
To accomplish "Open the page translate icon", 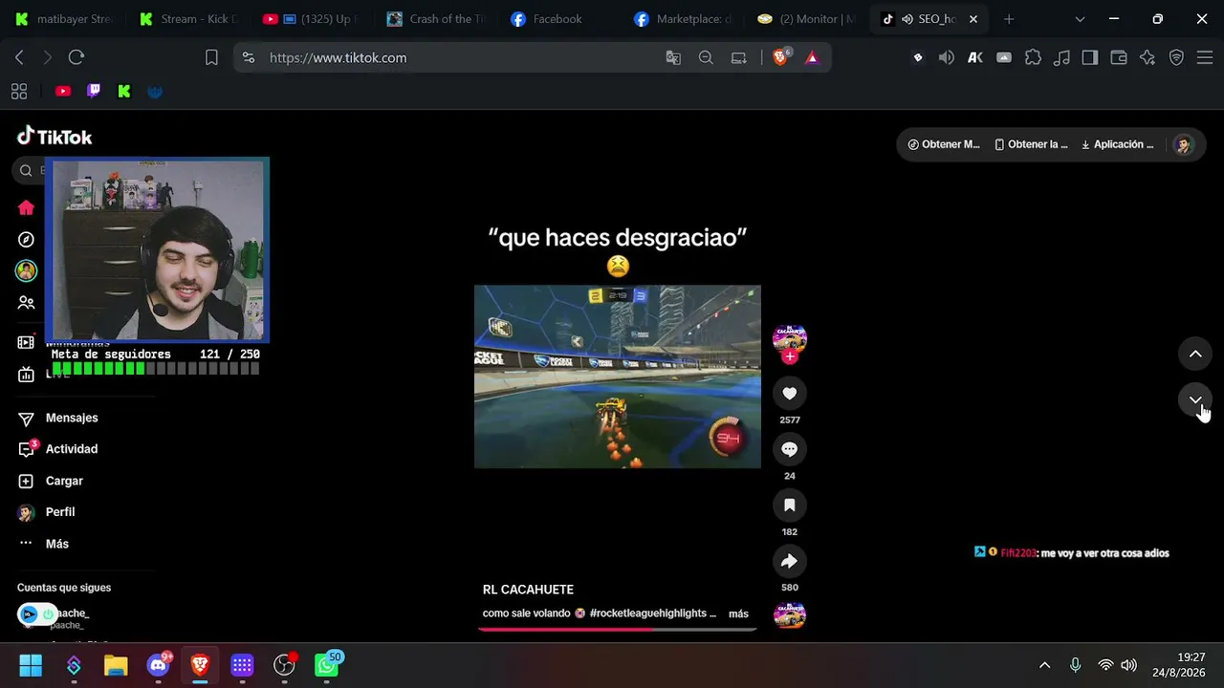I will tap(673, 57).
